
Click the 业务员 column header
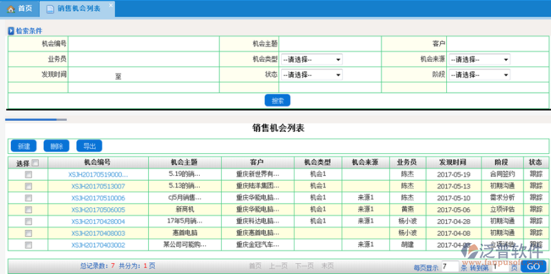[408, 163]
